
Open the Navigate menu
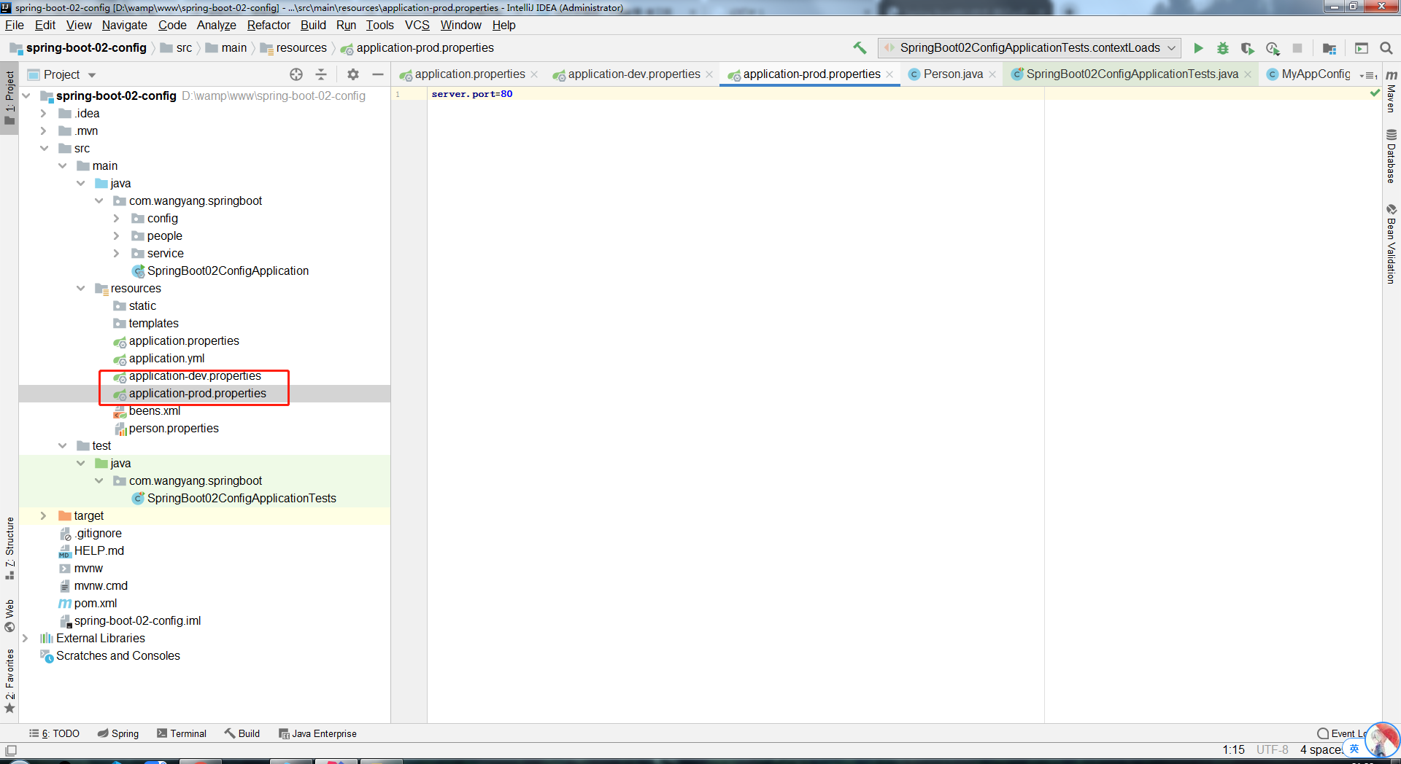point(125,25)
